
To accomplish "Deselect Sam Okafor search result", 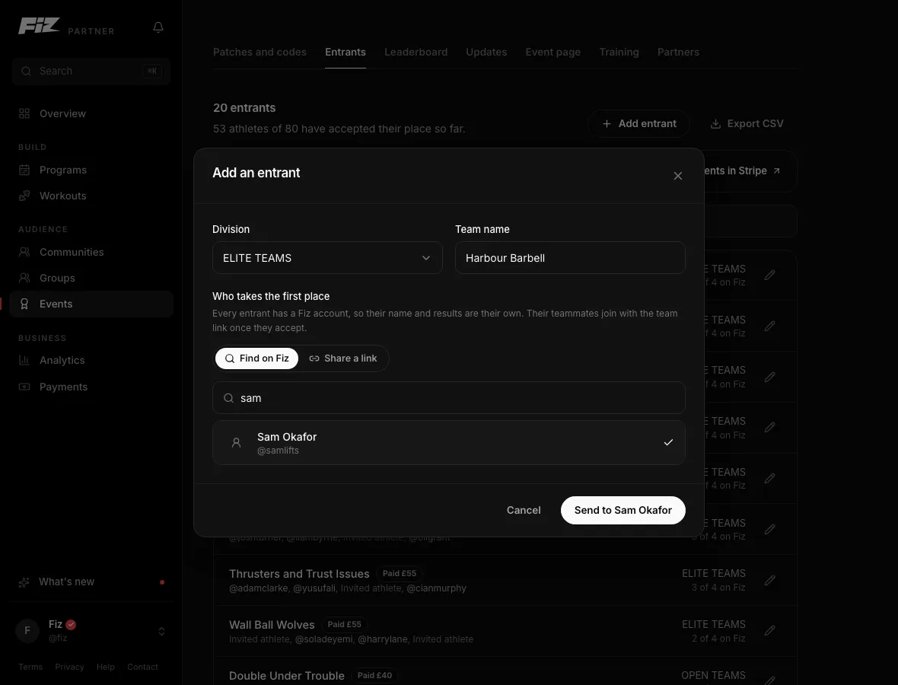I will (x=449, y=443).
